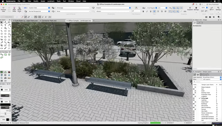Add a new document tab with plus

click(x=94, y=20)
